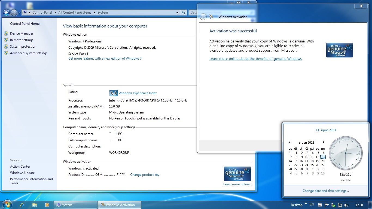Click the 6,5 rating badge
372x209 pixels.
click(113, 93)
